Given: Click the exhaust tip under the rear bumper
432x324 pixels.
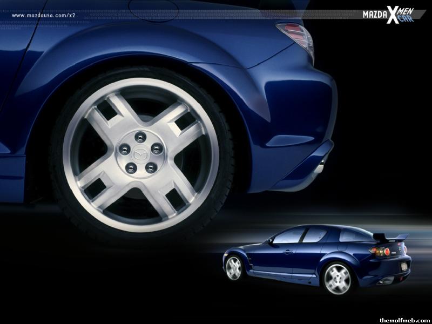Looking at the screenshot, I should 319,167.
